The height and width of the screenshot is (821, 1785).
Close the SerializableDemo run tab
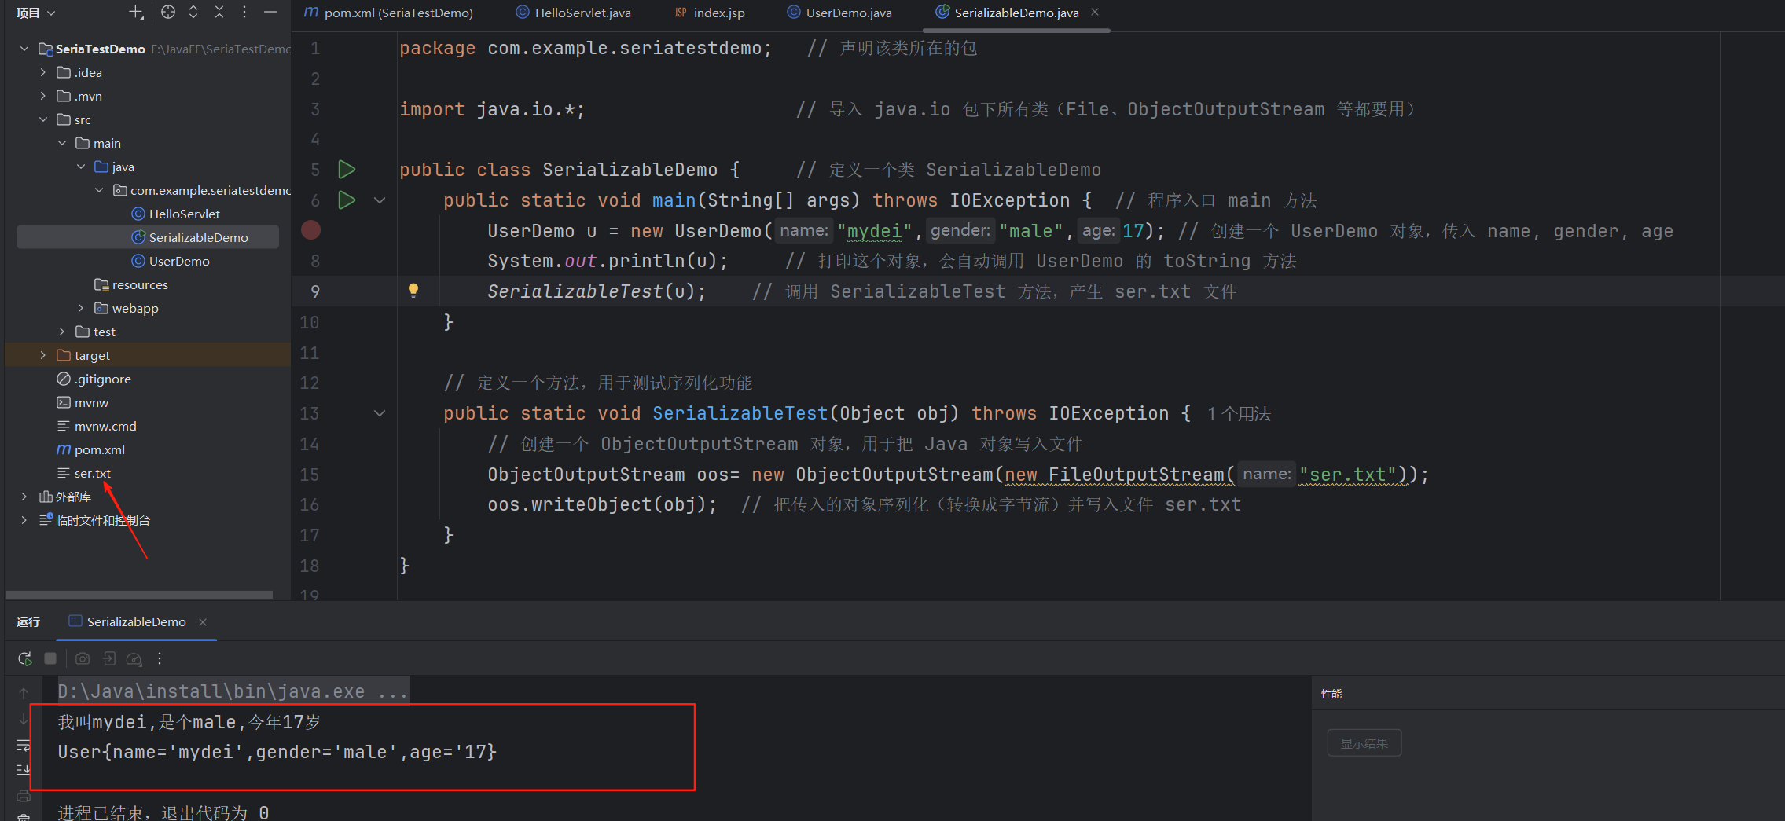coord(203,621)
